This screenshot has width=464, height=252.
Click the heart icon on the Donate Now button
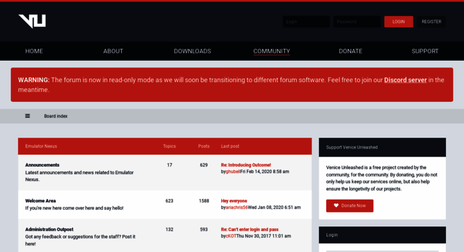click(x=336, y=206)
